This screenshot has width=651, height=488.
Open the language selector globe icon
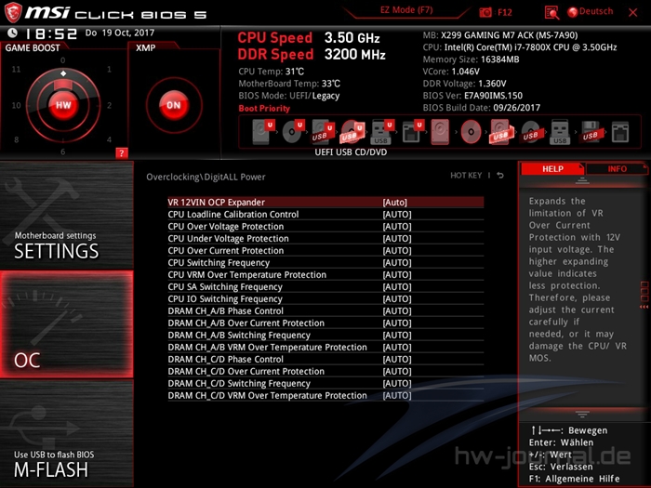(x=573, y=12)
